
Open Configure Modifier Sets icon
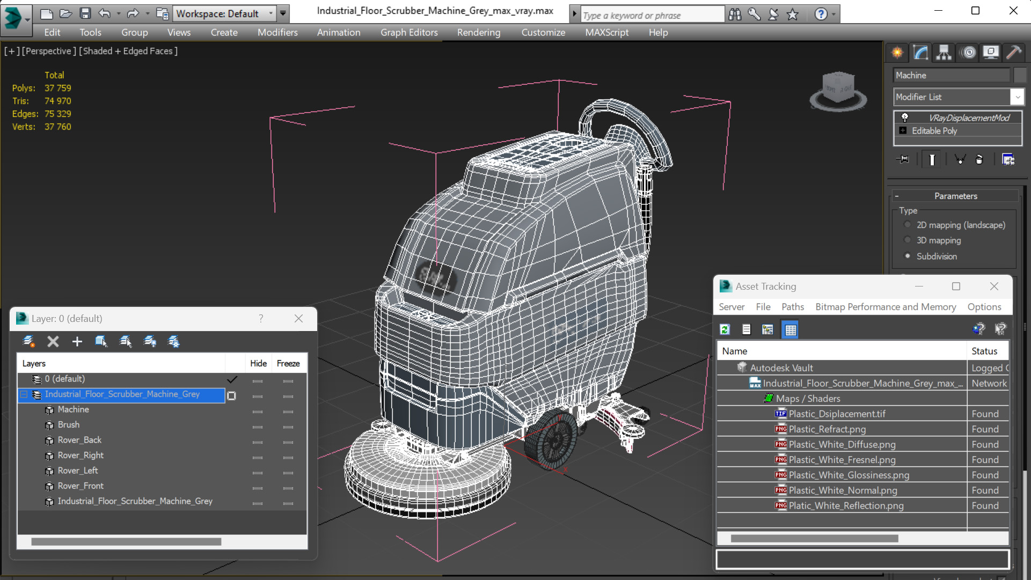tap(1008, 159)
